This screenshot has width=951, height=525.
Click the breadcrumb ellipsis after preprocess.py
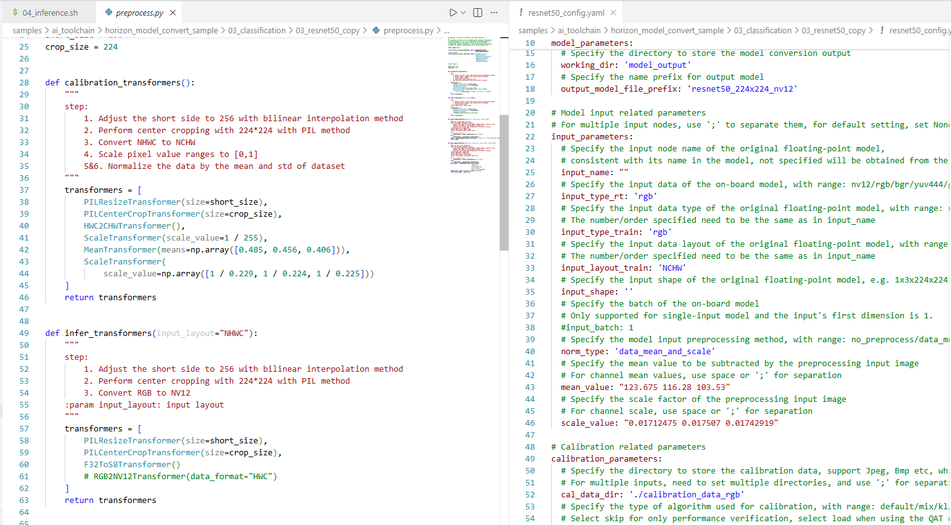(x=446, y=30)
